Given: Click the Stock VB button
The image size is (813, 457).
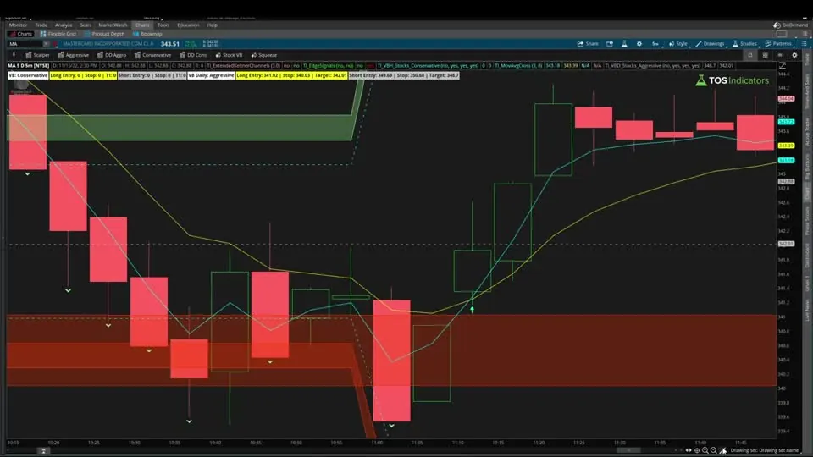Looking at the screenshot, I should pyautogui.click(x=229, y=55).
